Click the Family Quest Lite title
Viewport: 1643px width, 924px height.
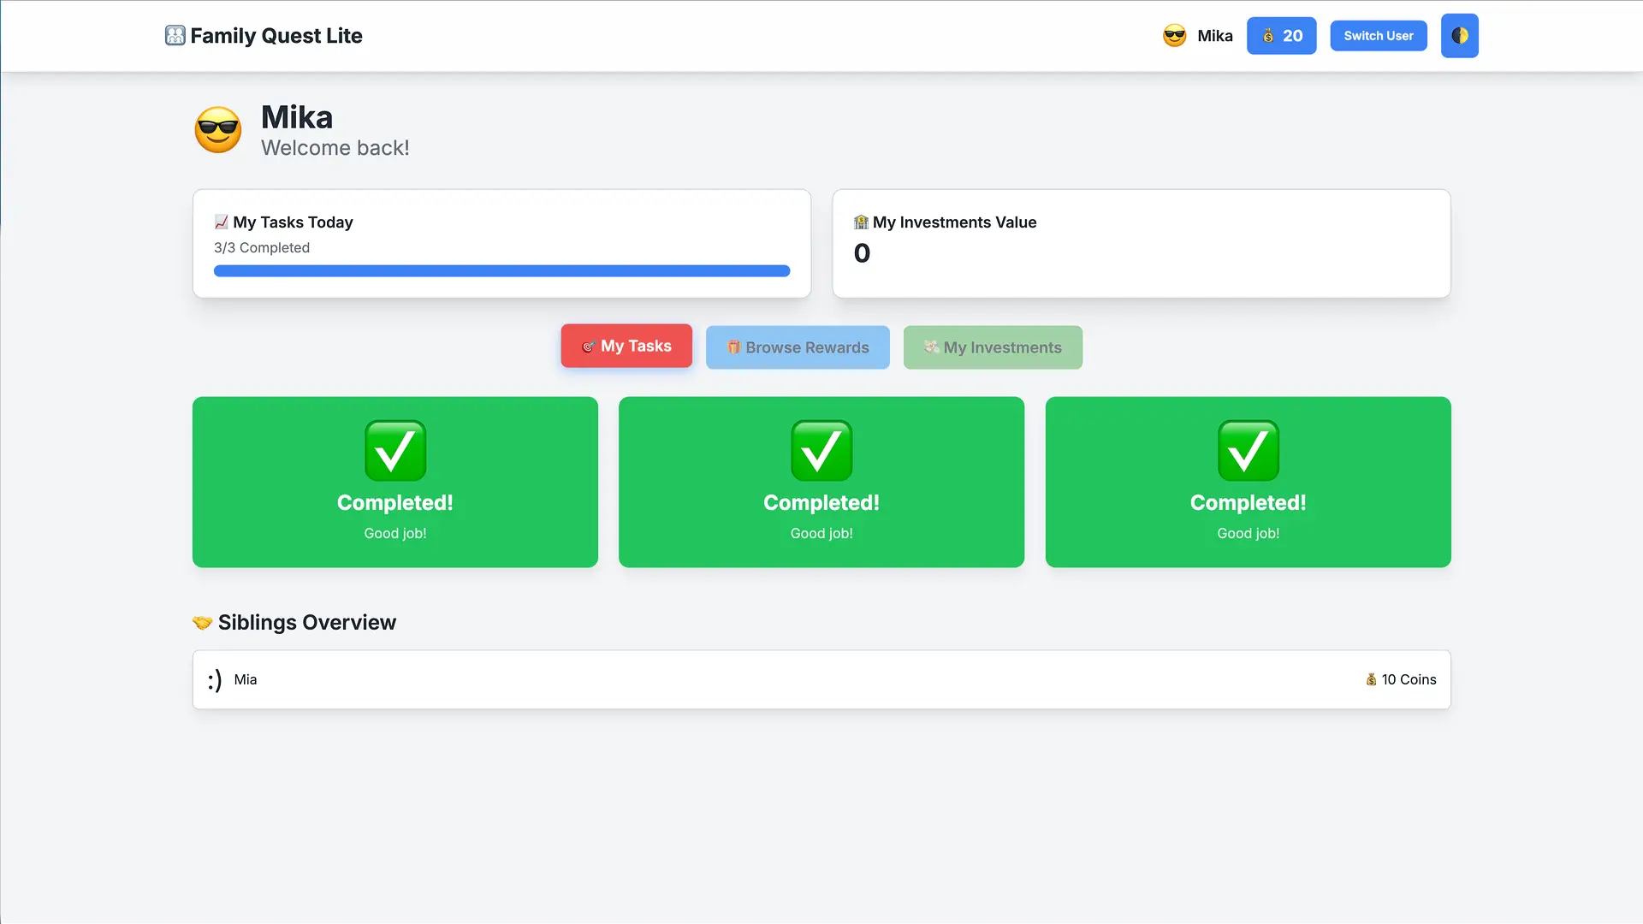point(276,36)
